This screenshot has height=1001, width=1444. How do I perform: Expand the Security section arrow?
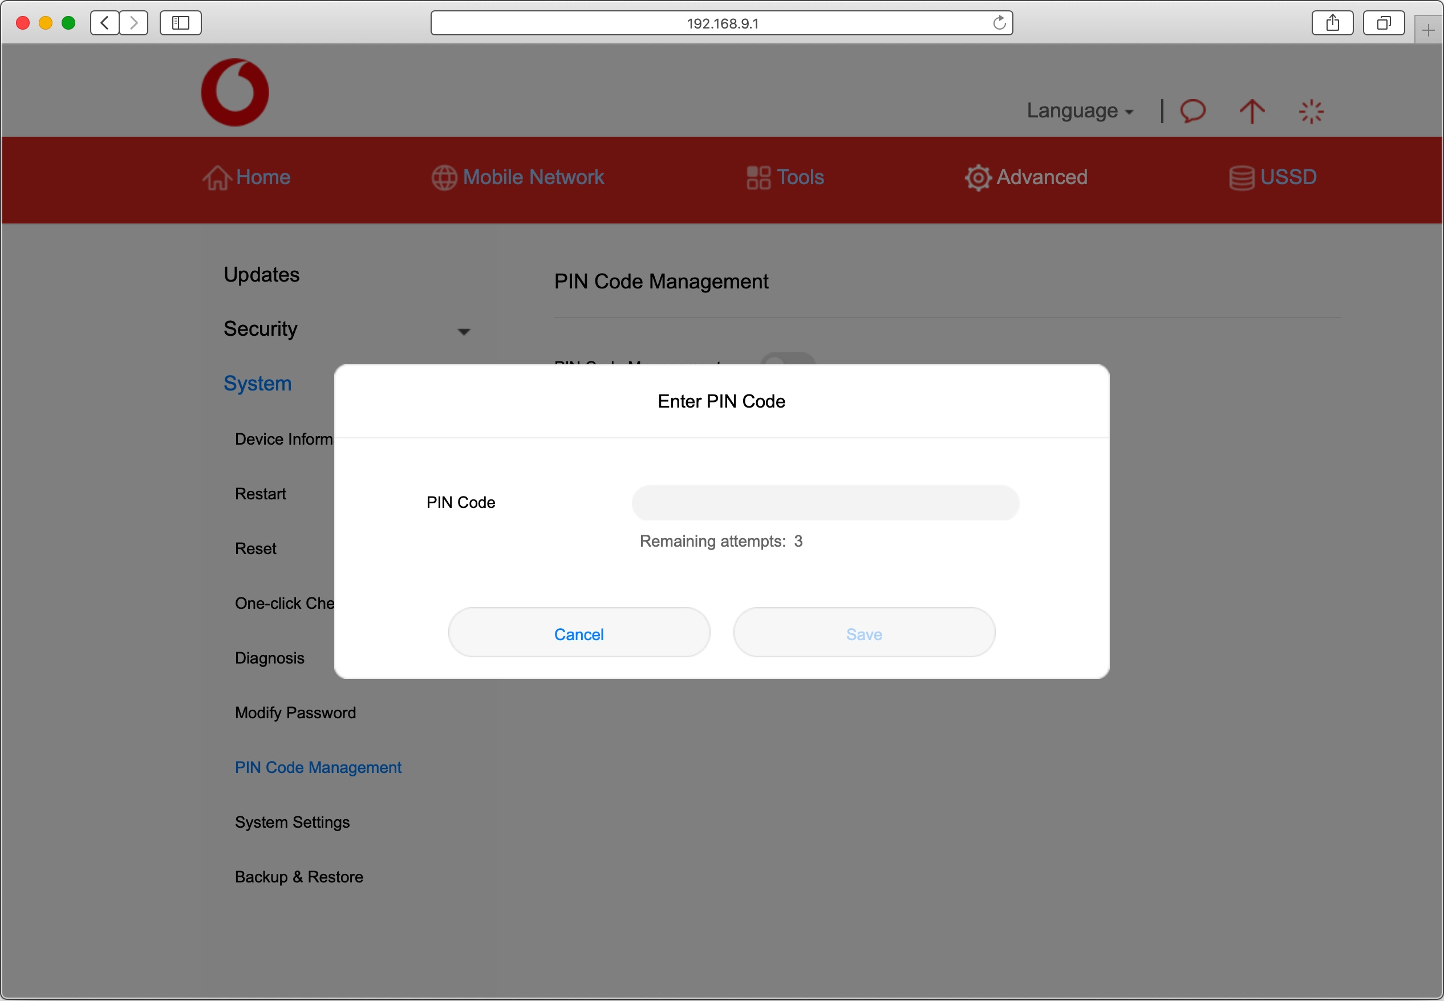464,331
